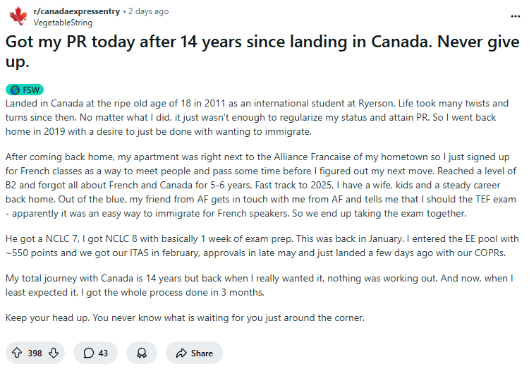The width and height of the screenshot is (529, 369).
Task: Click the Share button label
Action: coord(202,353)
